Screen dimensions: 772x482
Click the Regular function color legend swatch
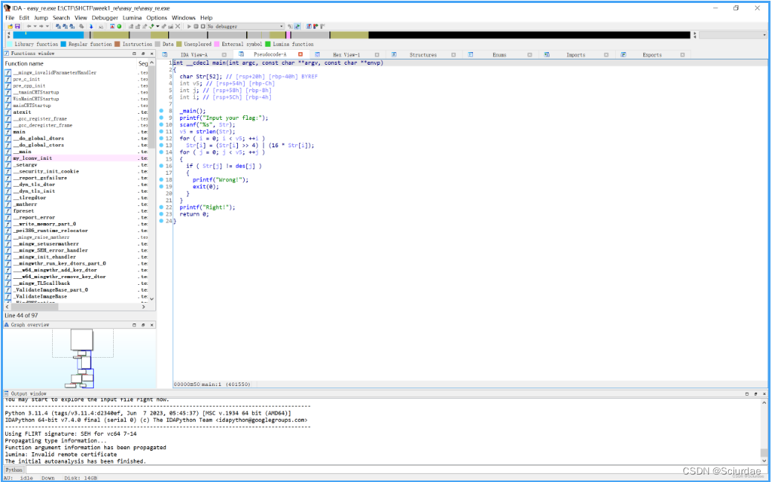pos(62,44)
